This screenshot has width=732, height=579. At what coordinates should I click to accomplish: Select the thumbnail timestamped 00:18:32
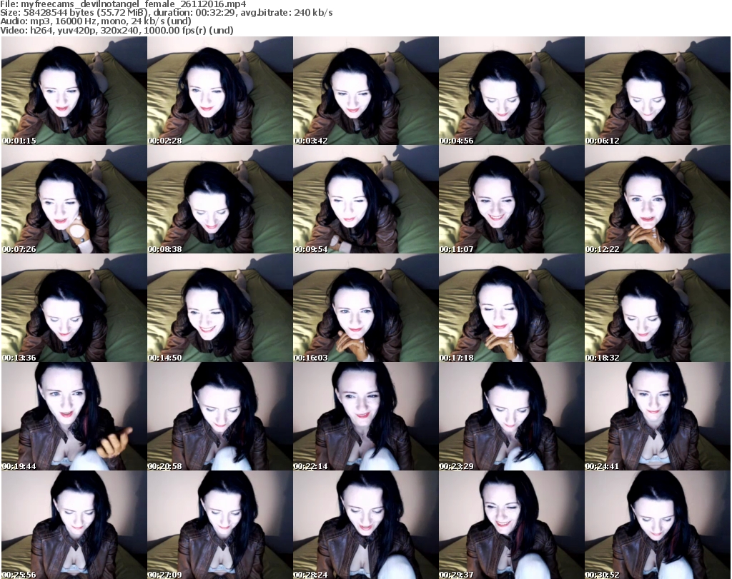[658, 308]
